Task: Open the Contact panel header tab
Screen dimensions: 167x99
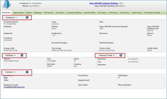Action: [13, 72]
